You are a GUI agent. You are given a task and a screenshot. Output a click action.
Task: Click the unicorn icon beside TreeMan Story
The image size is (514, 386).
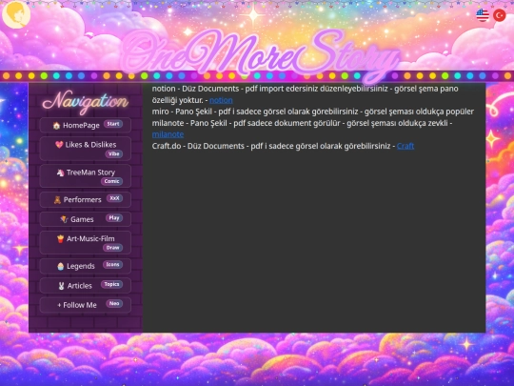coord(60,173)
